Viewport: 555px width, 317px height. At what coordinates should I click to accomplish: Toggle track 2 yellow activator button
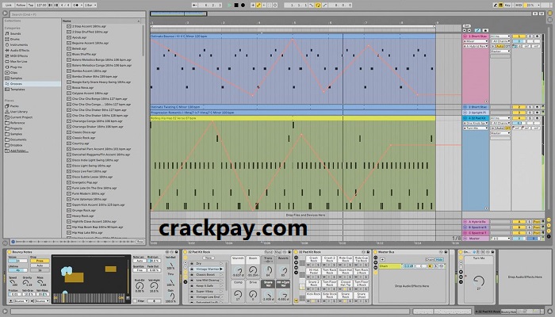(x=519, y=107)
